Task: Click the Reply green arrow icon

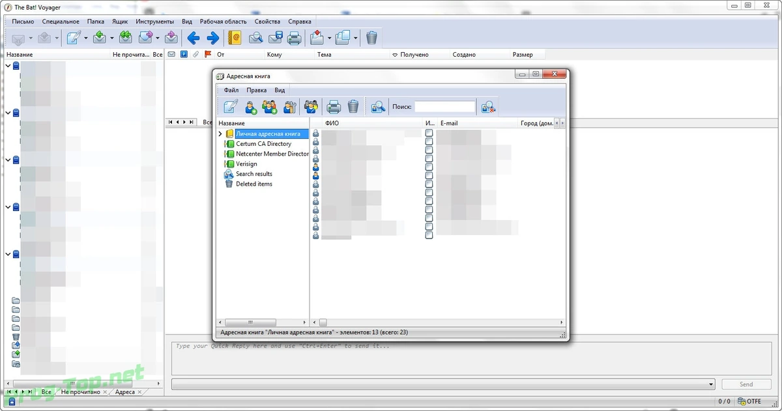Action: point(100,38)
